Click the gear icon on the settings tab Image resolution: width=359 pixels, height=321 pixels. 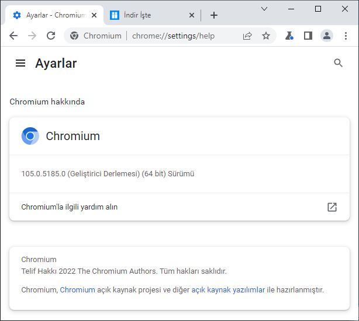[x=17, y=15]
